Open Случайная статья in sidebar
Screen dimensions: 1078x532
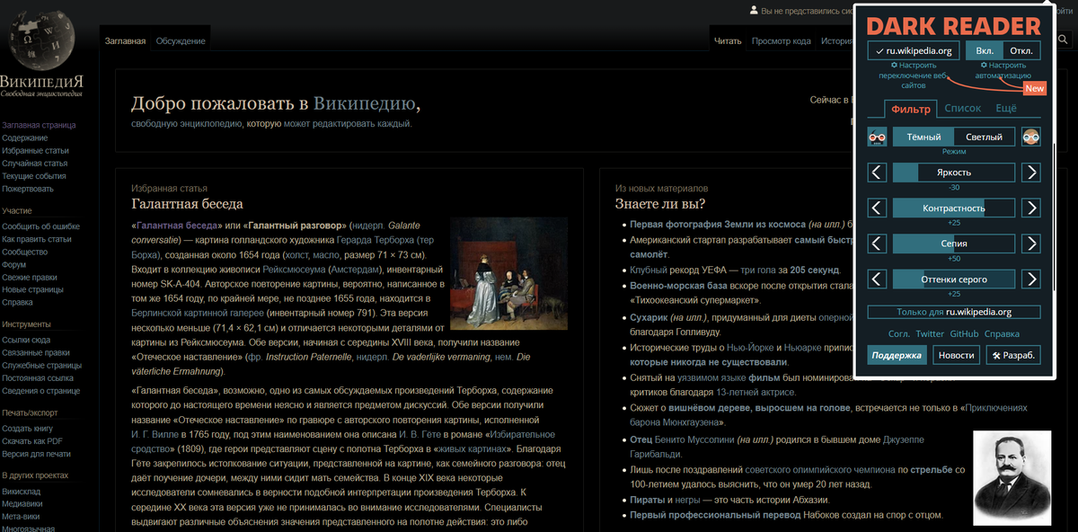coord(35,164)
